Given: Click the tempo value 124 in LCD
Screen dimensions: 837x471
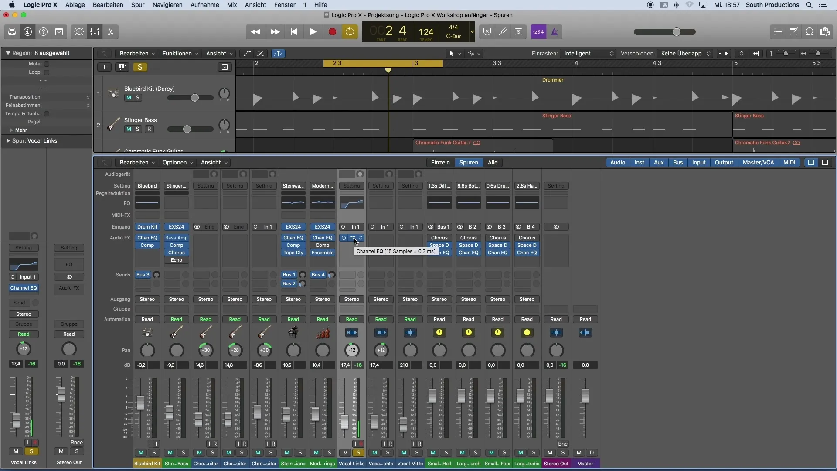Looking at the screenshot, I should point(426,32).
